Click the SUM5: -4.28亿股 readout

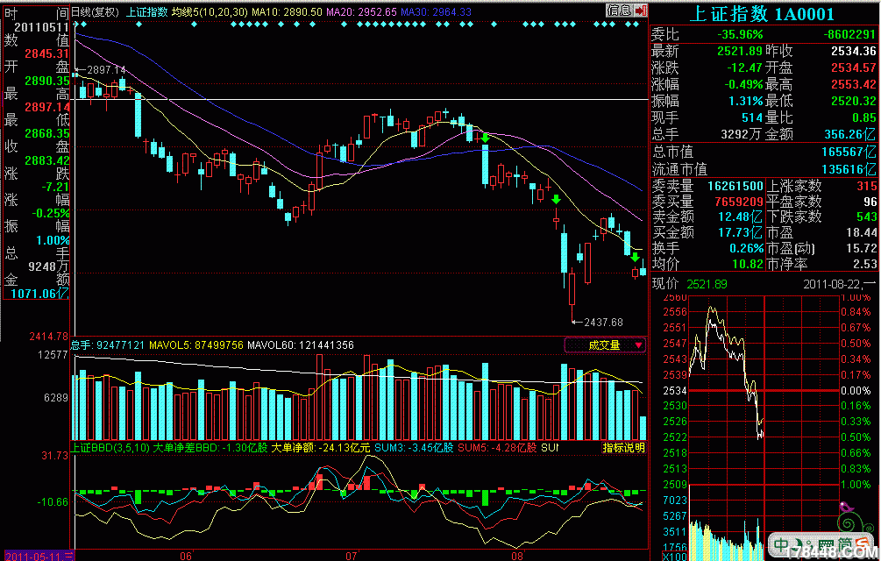click(497, 448)
